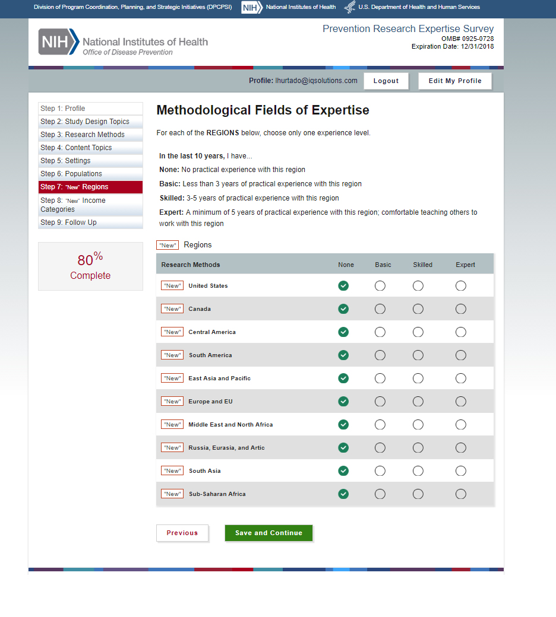Click the United States row label
Screen dimensions: 556x617
pyautogui.click(x=208, y=286)
